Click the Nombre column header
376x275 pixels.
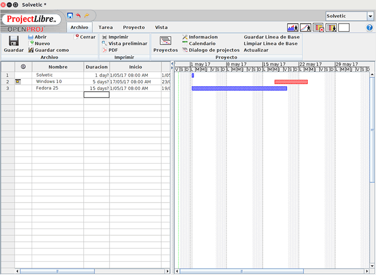click(x=58, y=67)
